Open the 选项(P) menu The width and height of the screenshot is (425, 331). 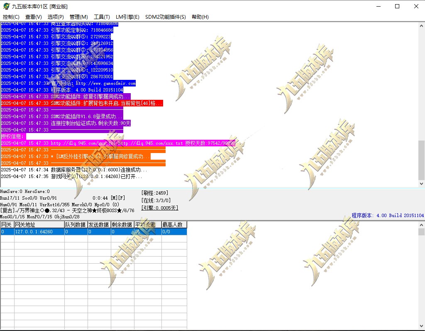pyautogui.click(x=56, y=17)
